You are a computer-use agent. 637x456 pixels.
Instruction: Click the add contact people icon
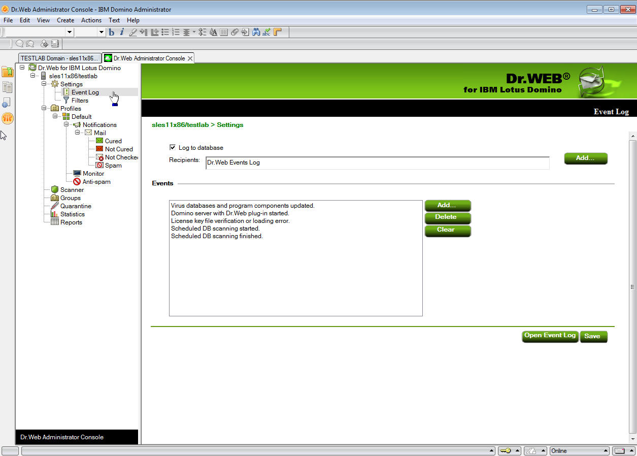point(45,44)
